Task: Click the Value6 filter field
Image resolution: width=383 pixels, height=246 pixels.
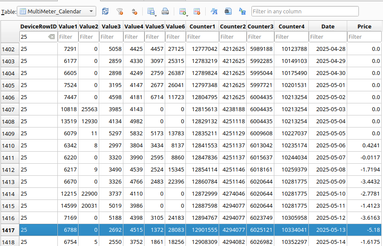Action: [x=176, y=37]
